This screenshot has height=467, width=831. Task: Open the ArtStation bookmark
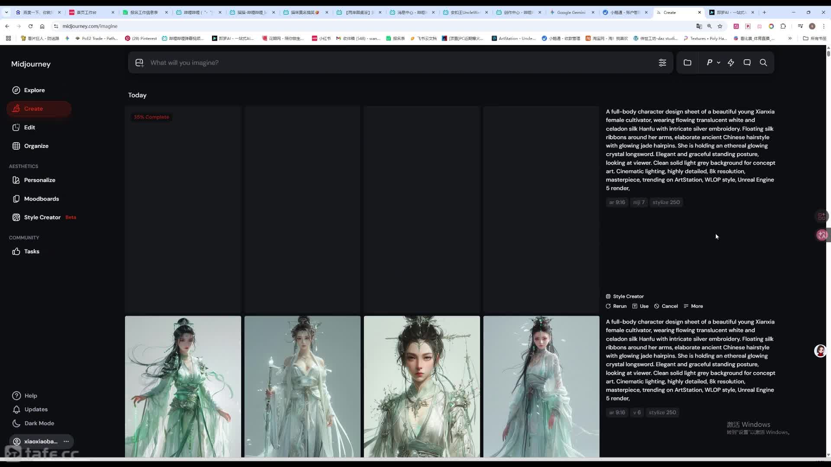[x=513, y=38]
